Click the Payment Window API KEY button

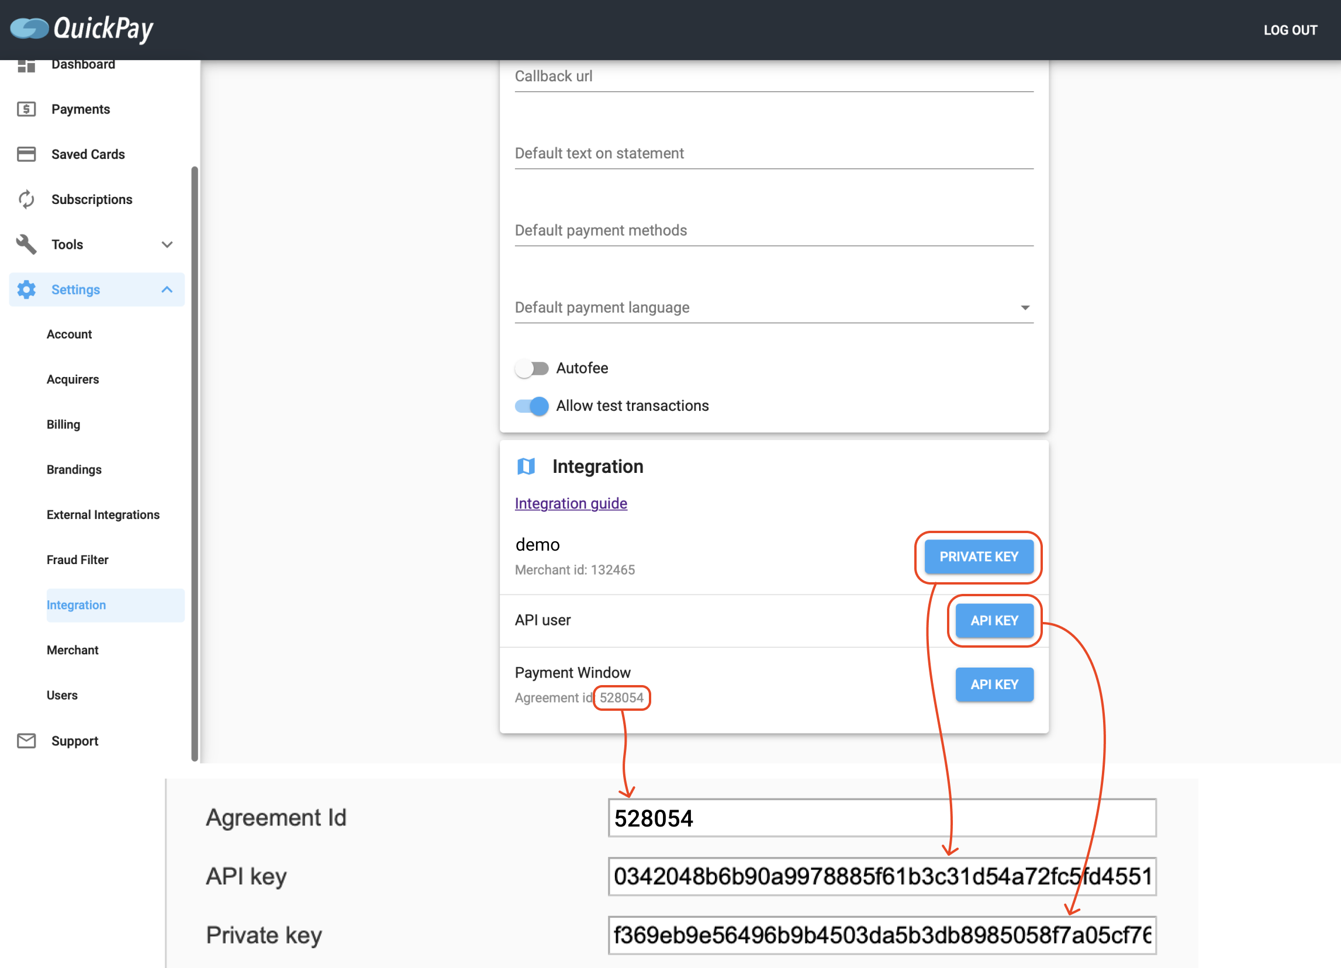(x=994, y=684)
